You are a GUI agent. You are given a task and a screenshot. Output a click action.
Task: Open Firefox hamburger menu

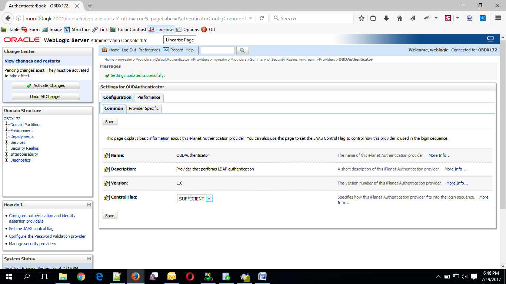(x=498, y=18)
